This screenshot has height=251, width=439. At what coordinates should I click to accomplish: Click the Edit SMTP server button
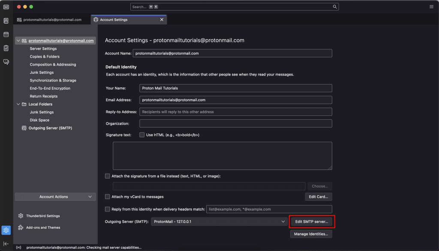[312, 221]
